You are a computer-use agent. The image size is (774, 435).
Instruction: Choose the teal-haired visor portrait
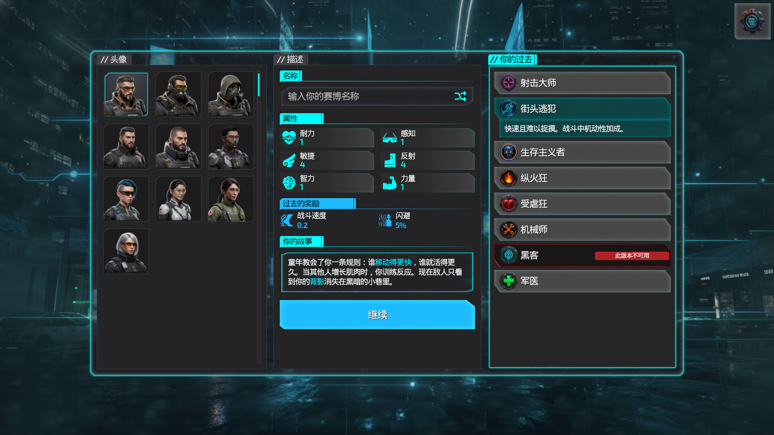pos(126,199)
